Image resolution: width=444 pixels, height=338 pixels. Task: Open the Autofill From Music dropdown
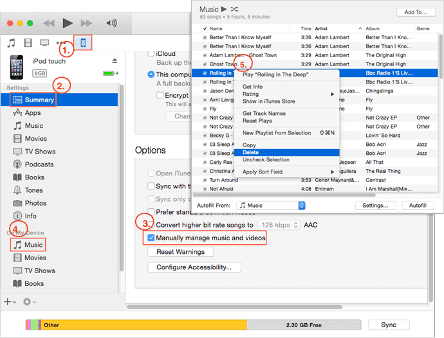pyautogui.click(x=271, y=206)
